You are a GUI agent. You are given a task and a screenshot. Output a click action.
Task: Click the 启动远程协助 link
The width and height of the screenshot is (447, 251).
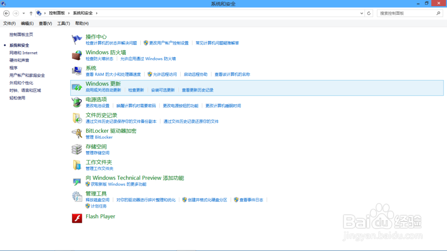coord(196,74)
